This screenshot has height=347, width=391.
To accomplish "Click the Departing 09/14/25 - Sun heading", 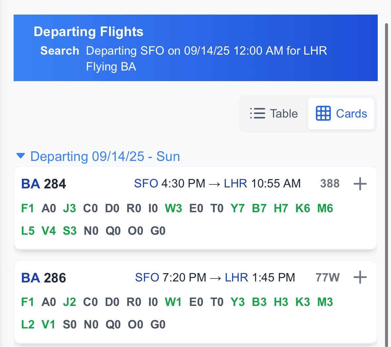I will coord(105,157).
